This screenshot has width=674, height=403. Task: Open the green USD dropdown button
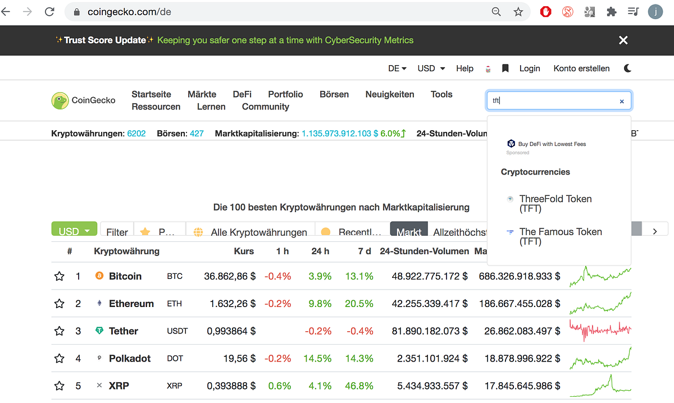[x=74, y=230]
